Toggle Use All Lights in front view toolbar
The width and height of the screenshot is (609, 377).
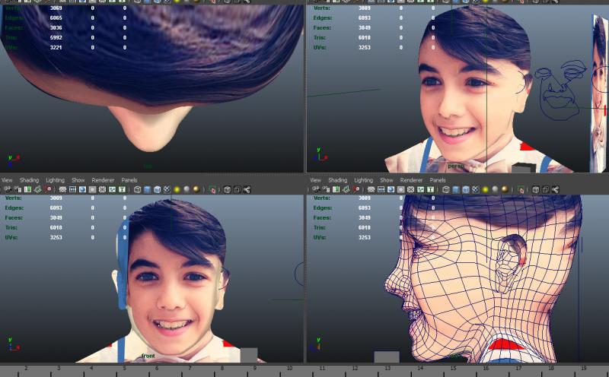(177, 189)
